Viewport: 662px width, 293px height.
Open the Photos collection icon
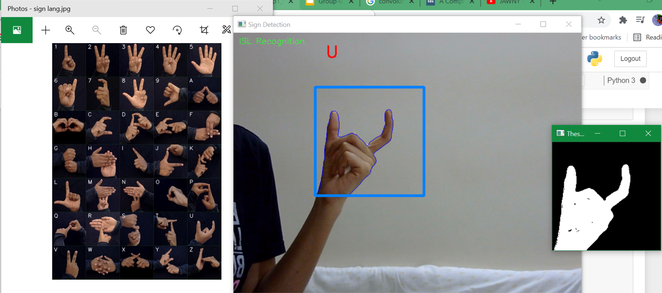17,30
